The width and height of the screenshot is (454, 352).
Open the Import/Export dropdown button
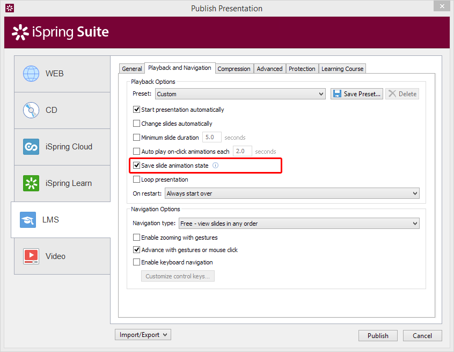click(143, 335)
